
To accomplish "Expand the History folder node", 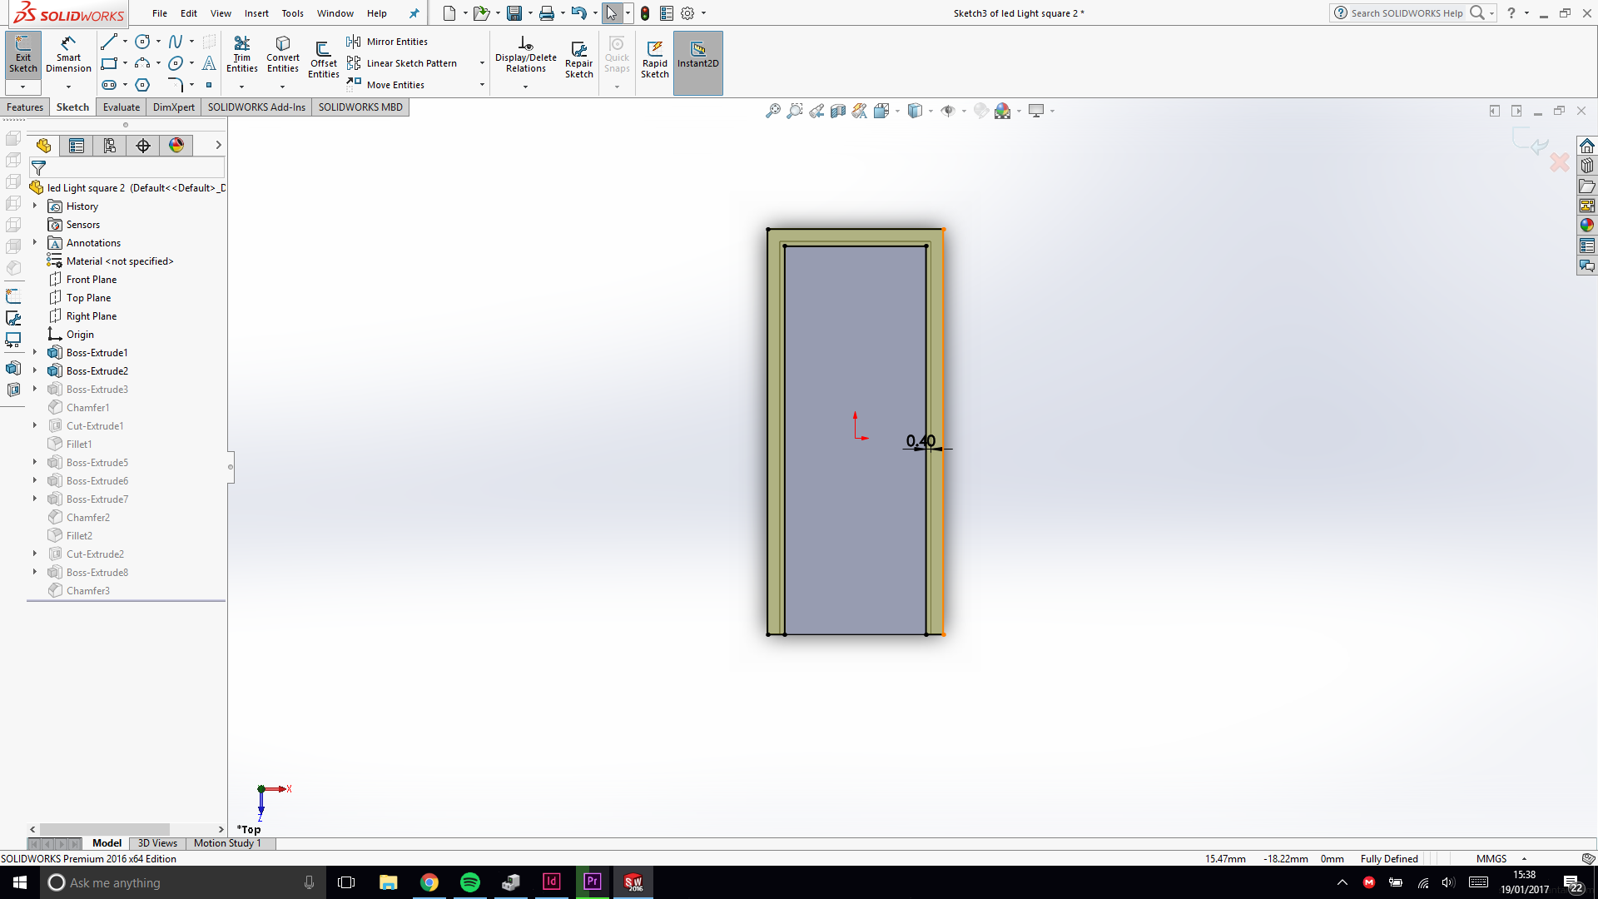I will tap(35, 206).
